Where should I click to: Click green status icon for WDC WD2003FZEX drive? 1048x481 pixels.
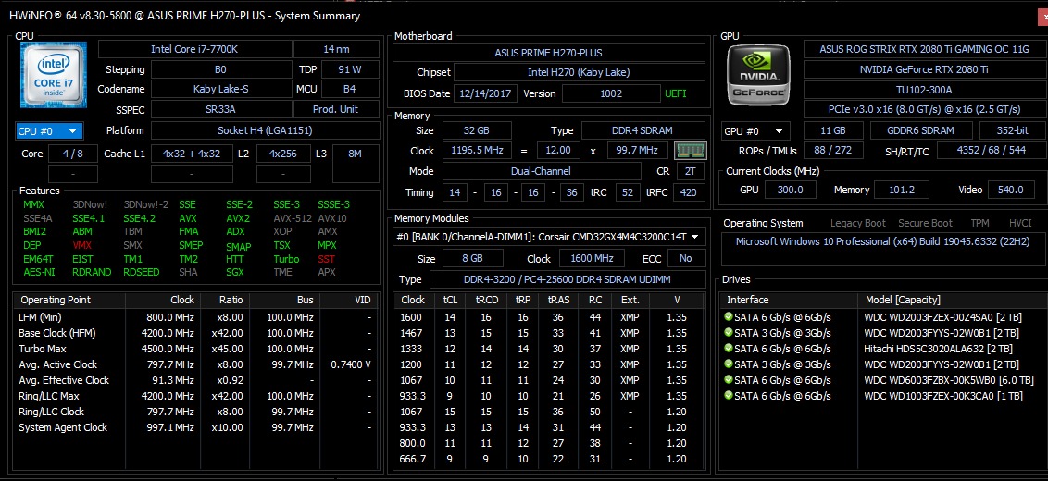728,316
